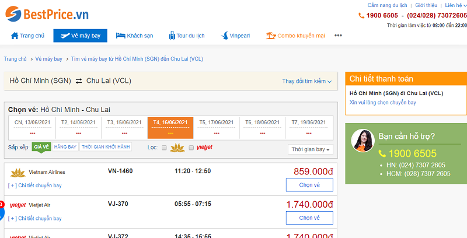Click Vietjet filter logo
This screenshot has width=467, height=238.
[205, 147]
